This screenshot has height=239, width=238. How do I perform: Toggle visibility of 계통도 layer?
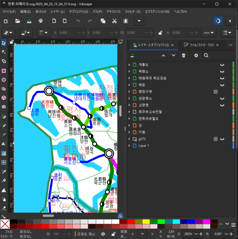pos(222,65)
